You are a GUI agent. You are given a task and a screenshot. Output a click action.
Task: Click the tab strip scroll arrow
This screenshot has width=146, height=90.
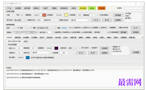(x=143, y=37)
